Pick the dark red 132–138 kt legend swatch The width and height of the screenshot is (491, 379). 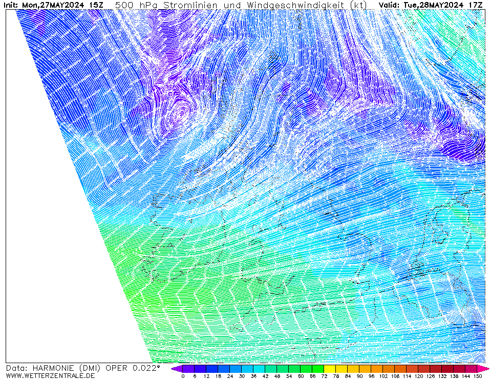pos(448,369)
